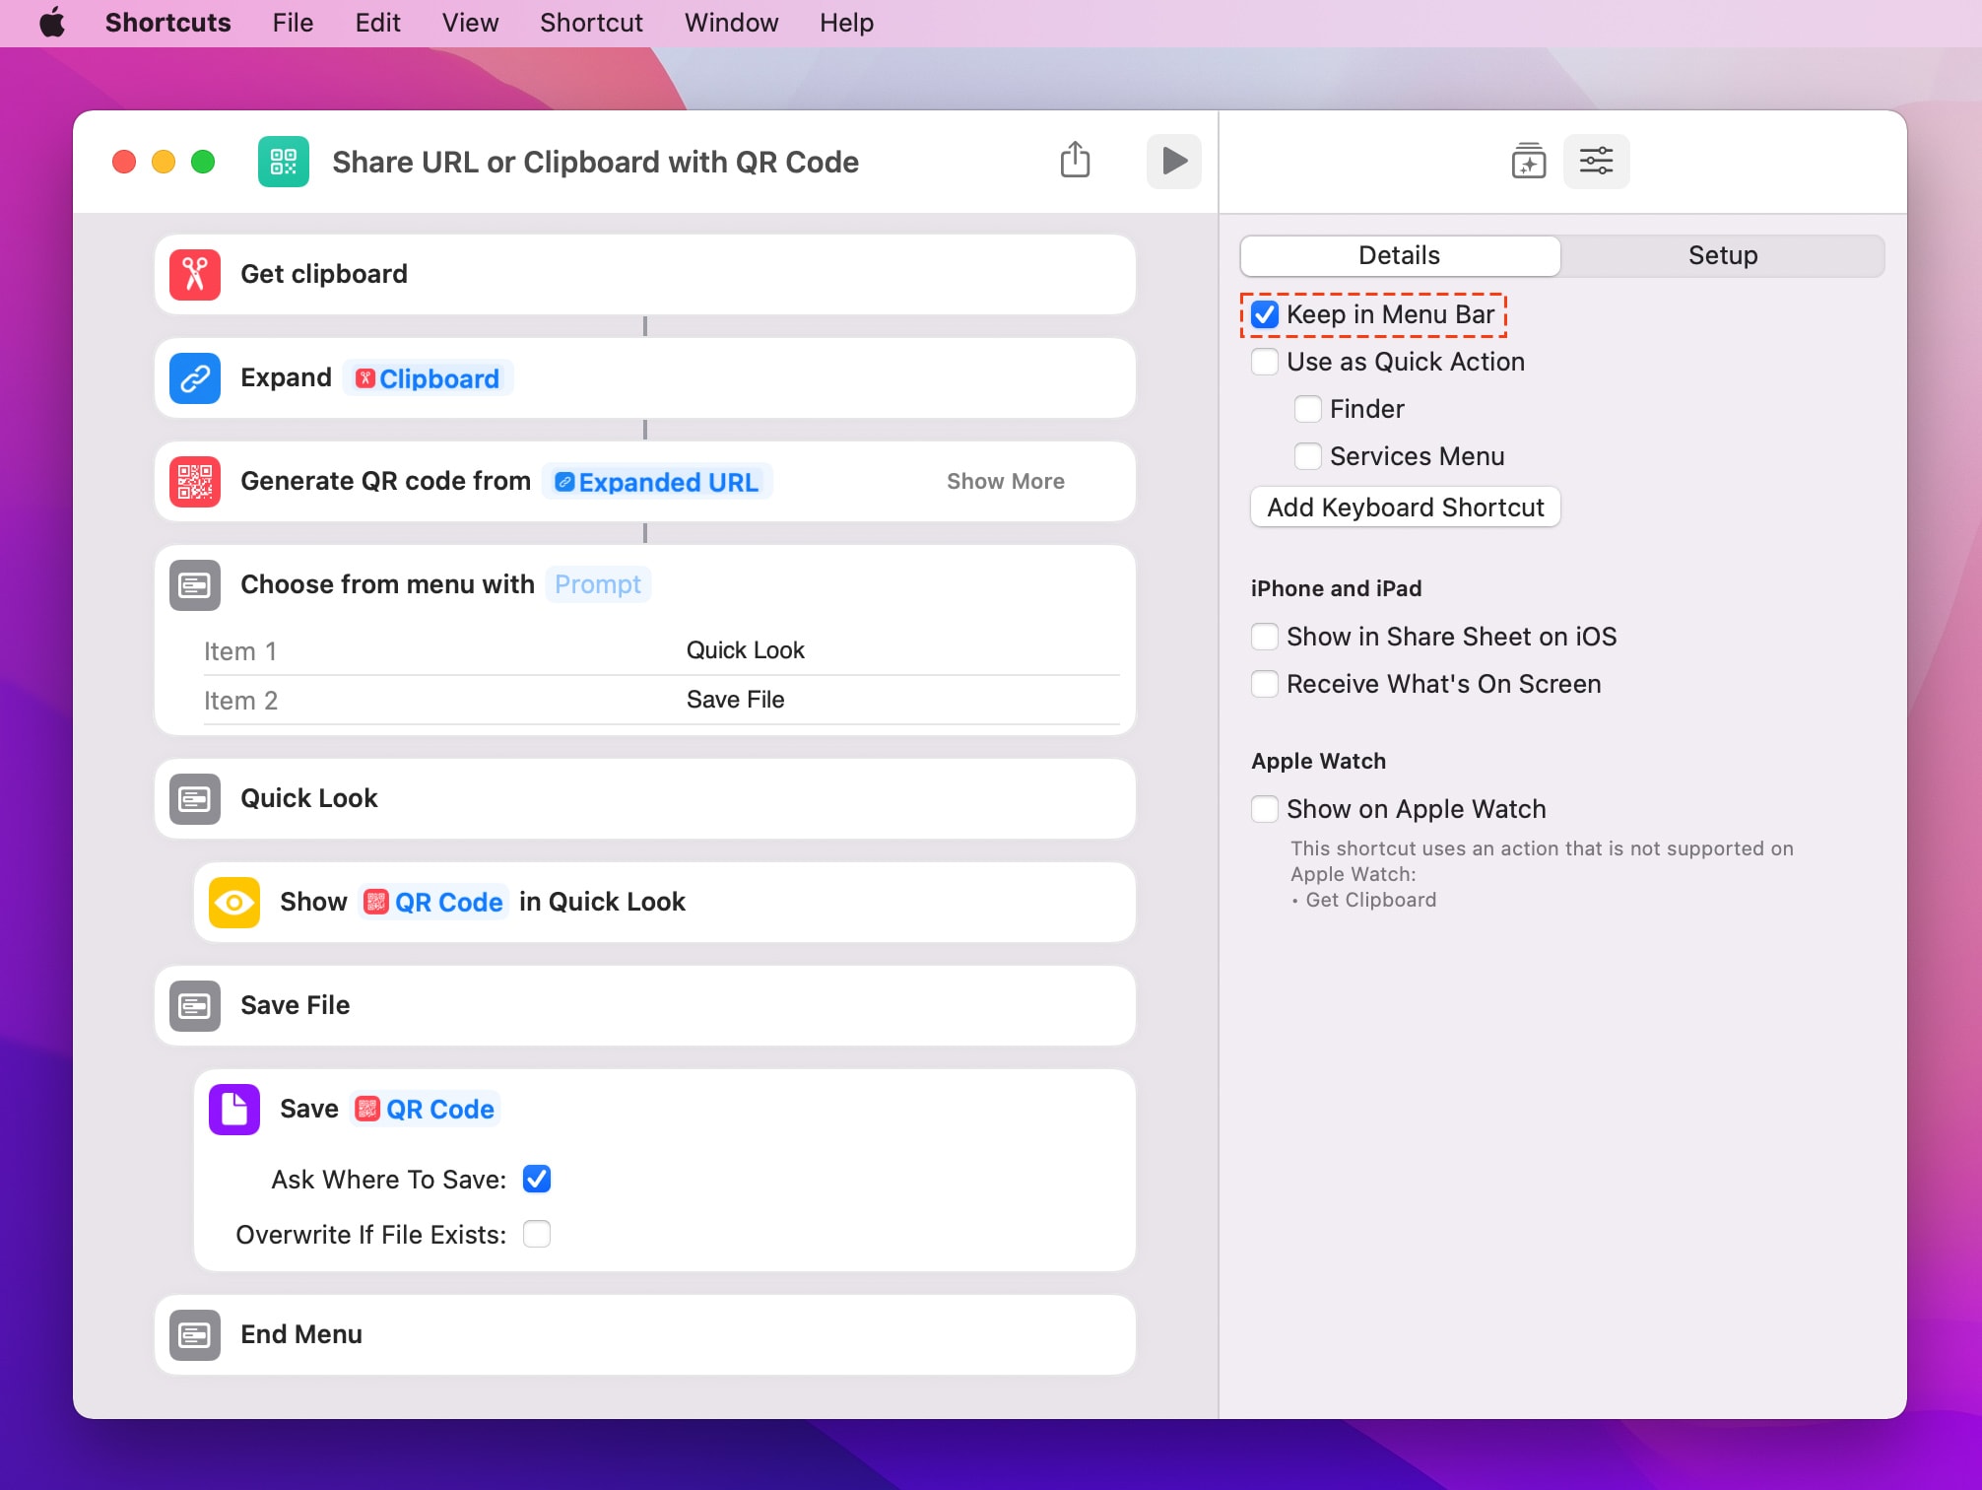The width and height of the screenshot is (1982, 1490).
Task: Enable Use as Quick Action
Action: (1264, 362)
